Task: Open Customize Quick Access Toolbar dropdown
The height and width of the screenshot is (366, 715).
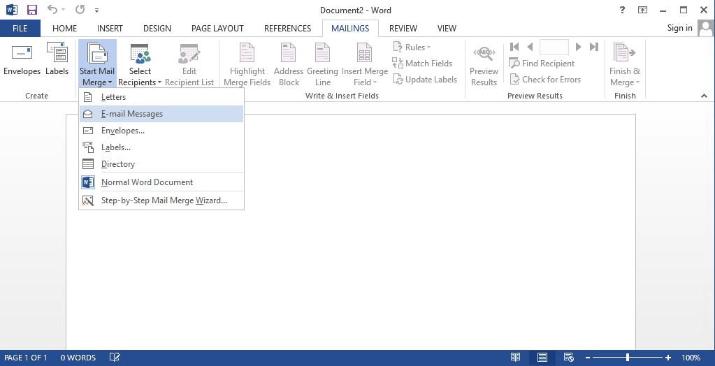Action: pos(96,10)
